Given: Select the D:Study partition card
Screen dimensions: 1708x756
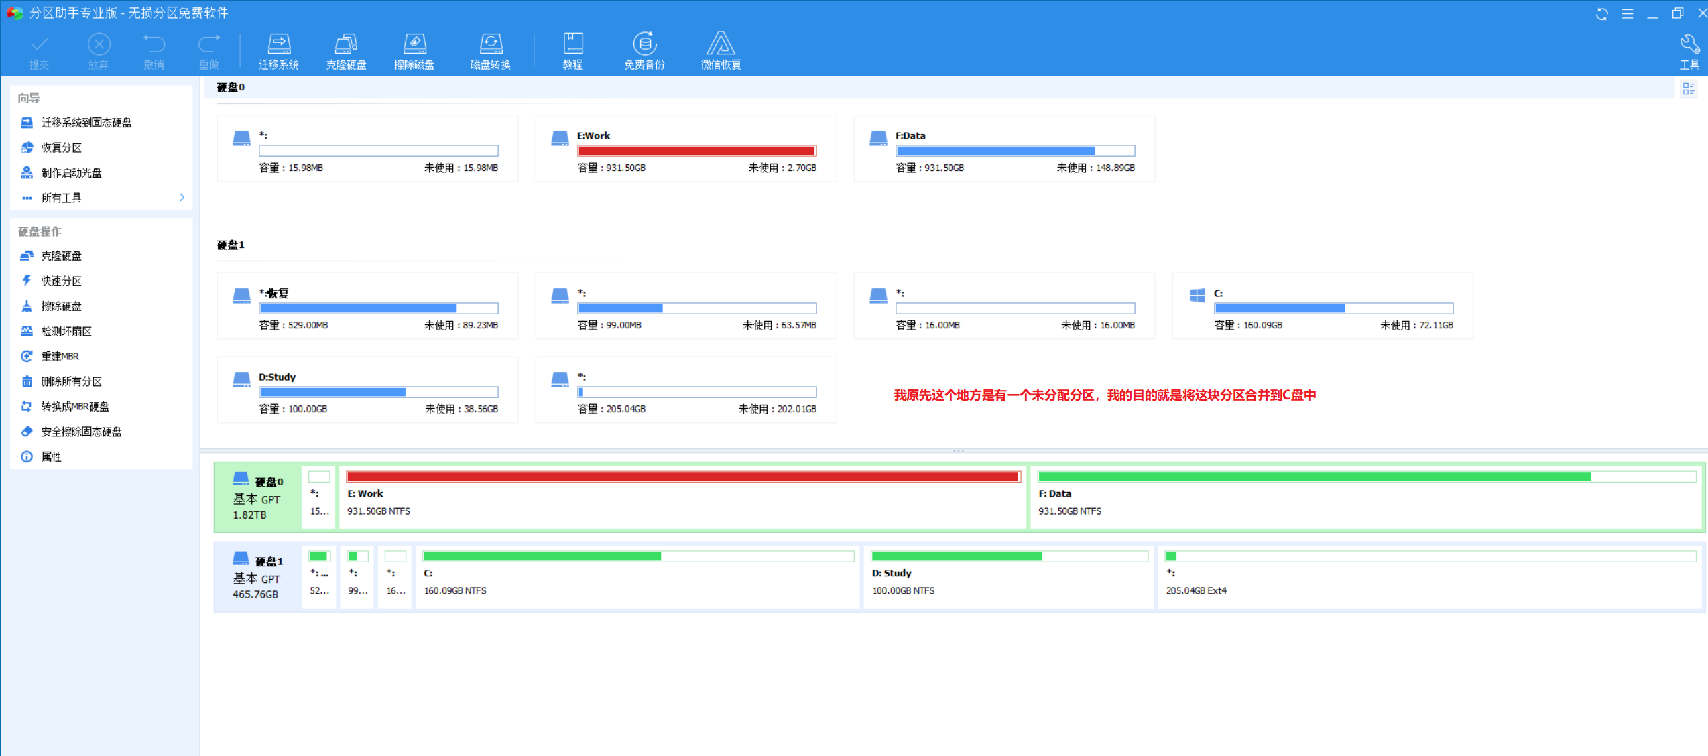Looking at the screenshot, I should point(367,390).
